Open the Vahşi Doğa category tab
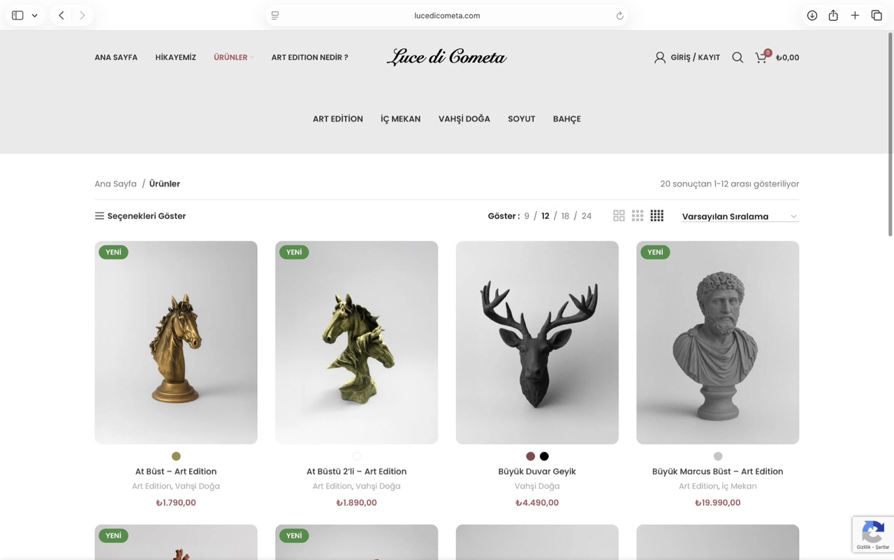 464,119
